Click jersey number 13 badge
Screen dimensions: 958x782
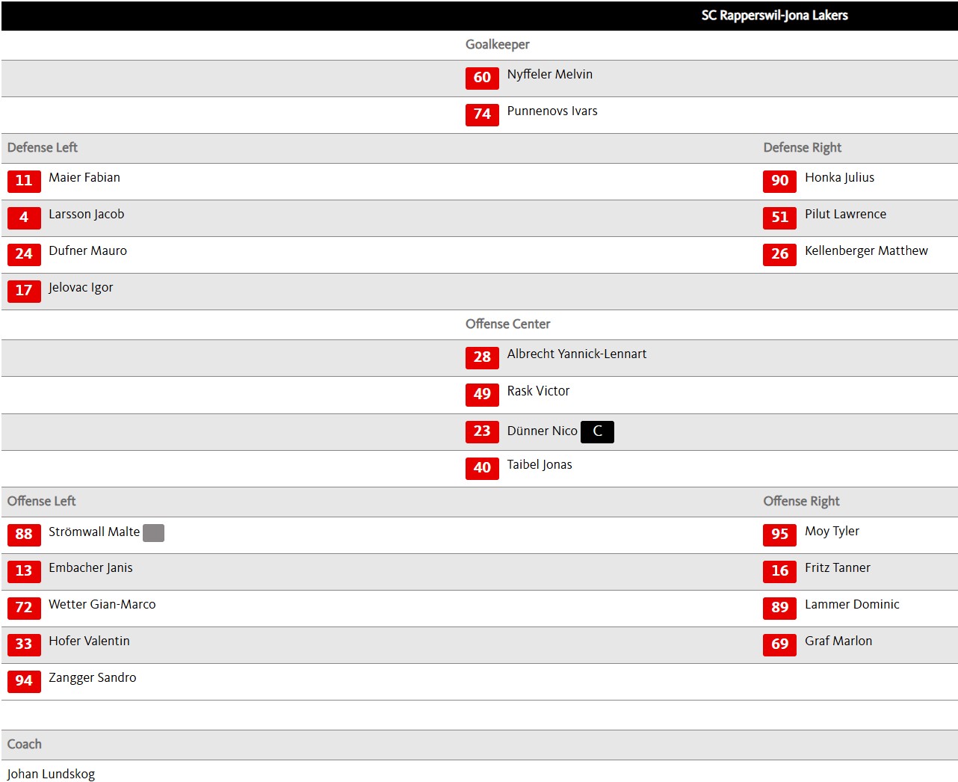(24, 571)
